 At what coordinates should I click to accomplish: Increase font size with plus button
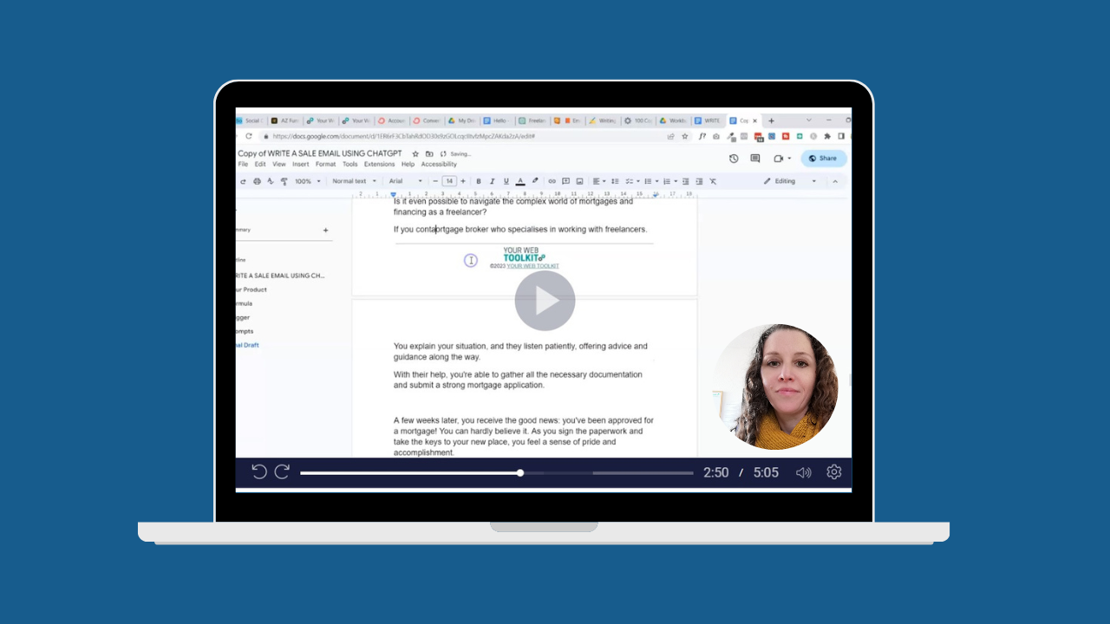463,181
